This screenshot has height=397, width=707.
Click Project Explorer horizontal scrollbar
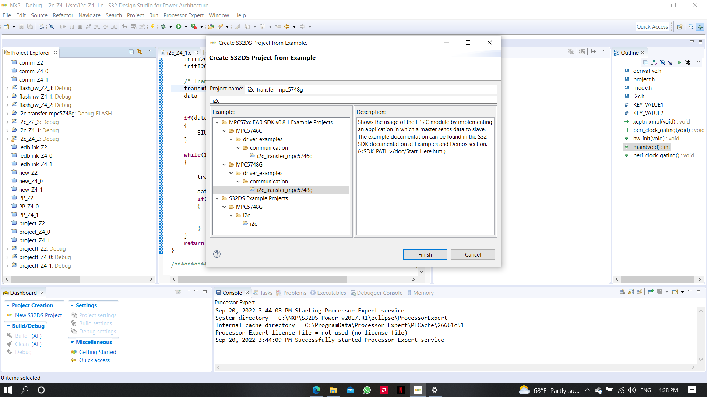46,279
